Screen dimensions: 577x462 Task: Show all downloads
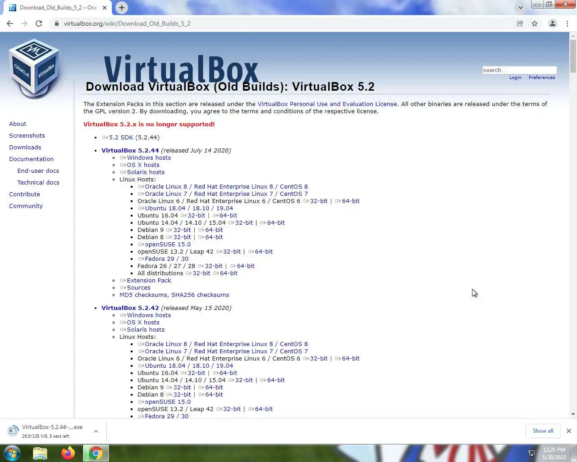tap(543, 431)
